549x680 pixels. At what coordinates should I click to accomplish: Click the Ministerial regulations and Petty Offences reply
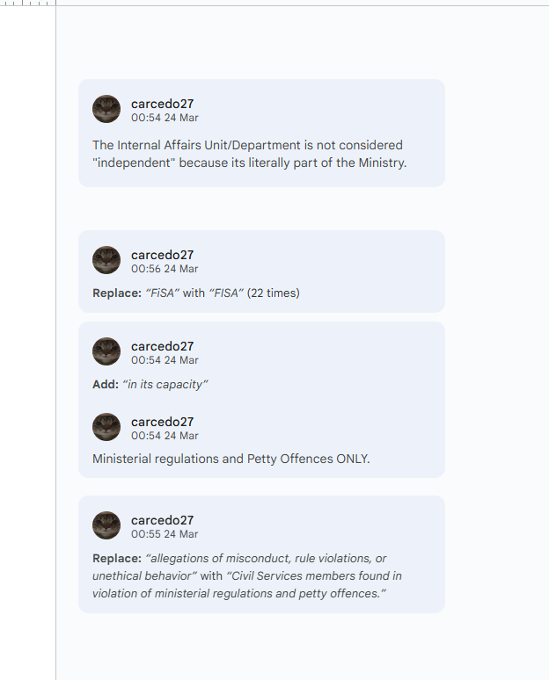pyautogui.click(x=231, y=459)
